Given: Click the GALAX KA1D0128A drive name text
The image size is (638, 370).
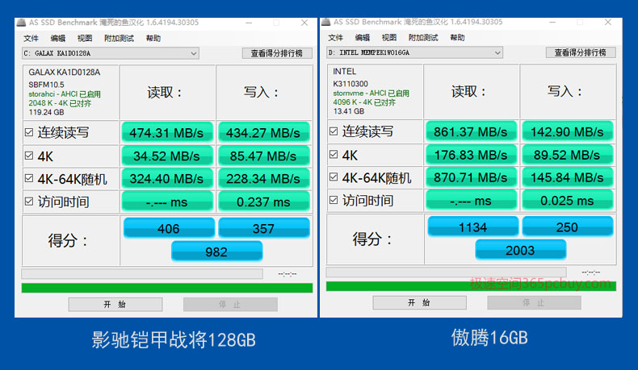Looking at the screenshot, I should tap(65, 73).
